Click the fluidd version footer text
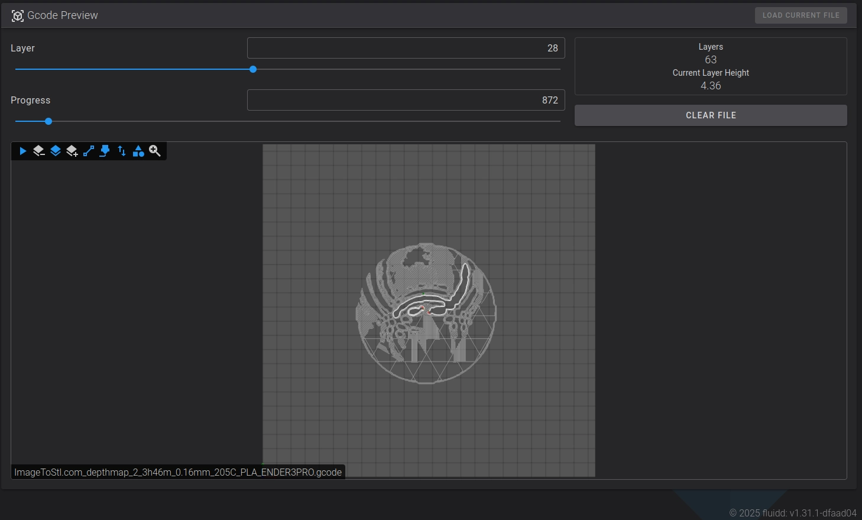This screenshot has height=520, width=862. point(793,513)
